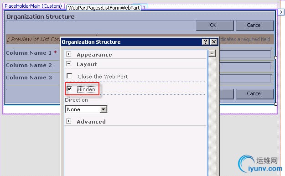Click the web part arrow chevron button
285x176 pixels.
281,12
